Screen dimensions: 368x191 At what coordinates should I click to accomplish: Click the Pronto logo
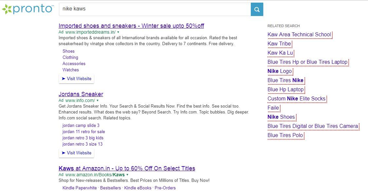point(28,9)
